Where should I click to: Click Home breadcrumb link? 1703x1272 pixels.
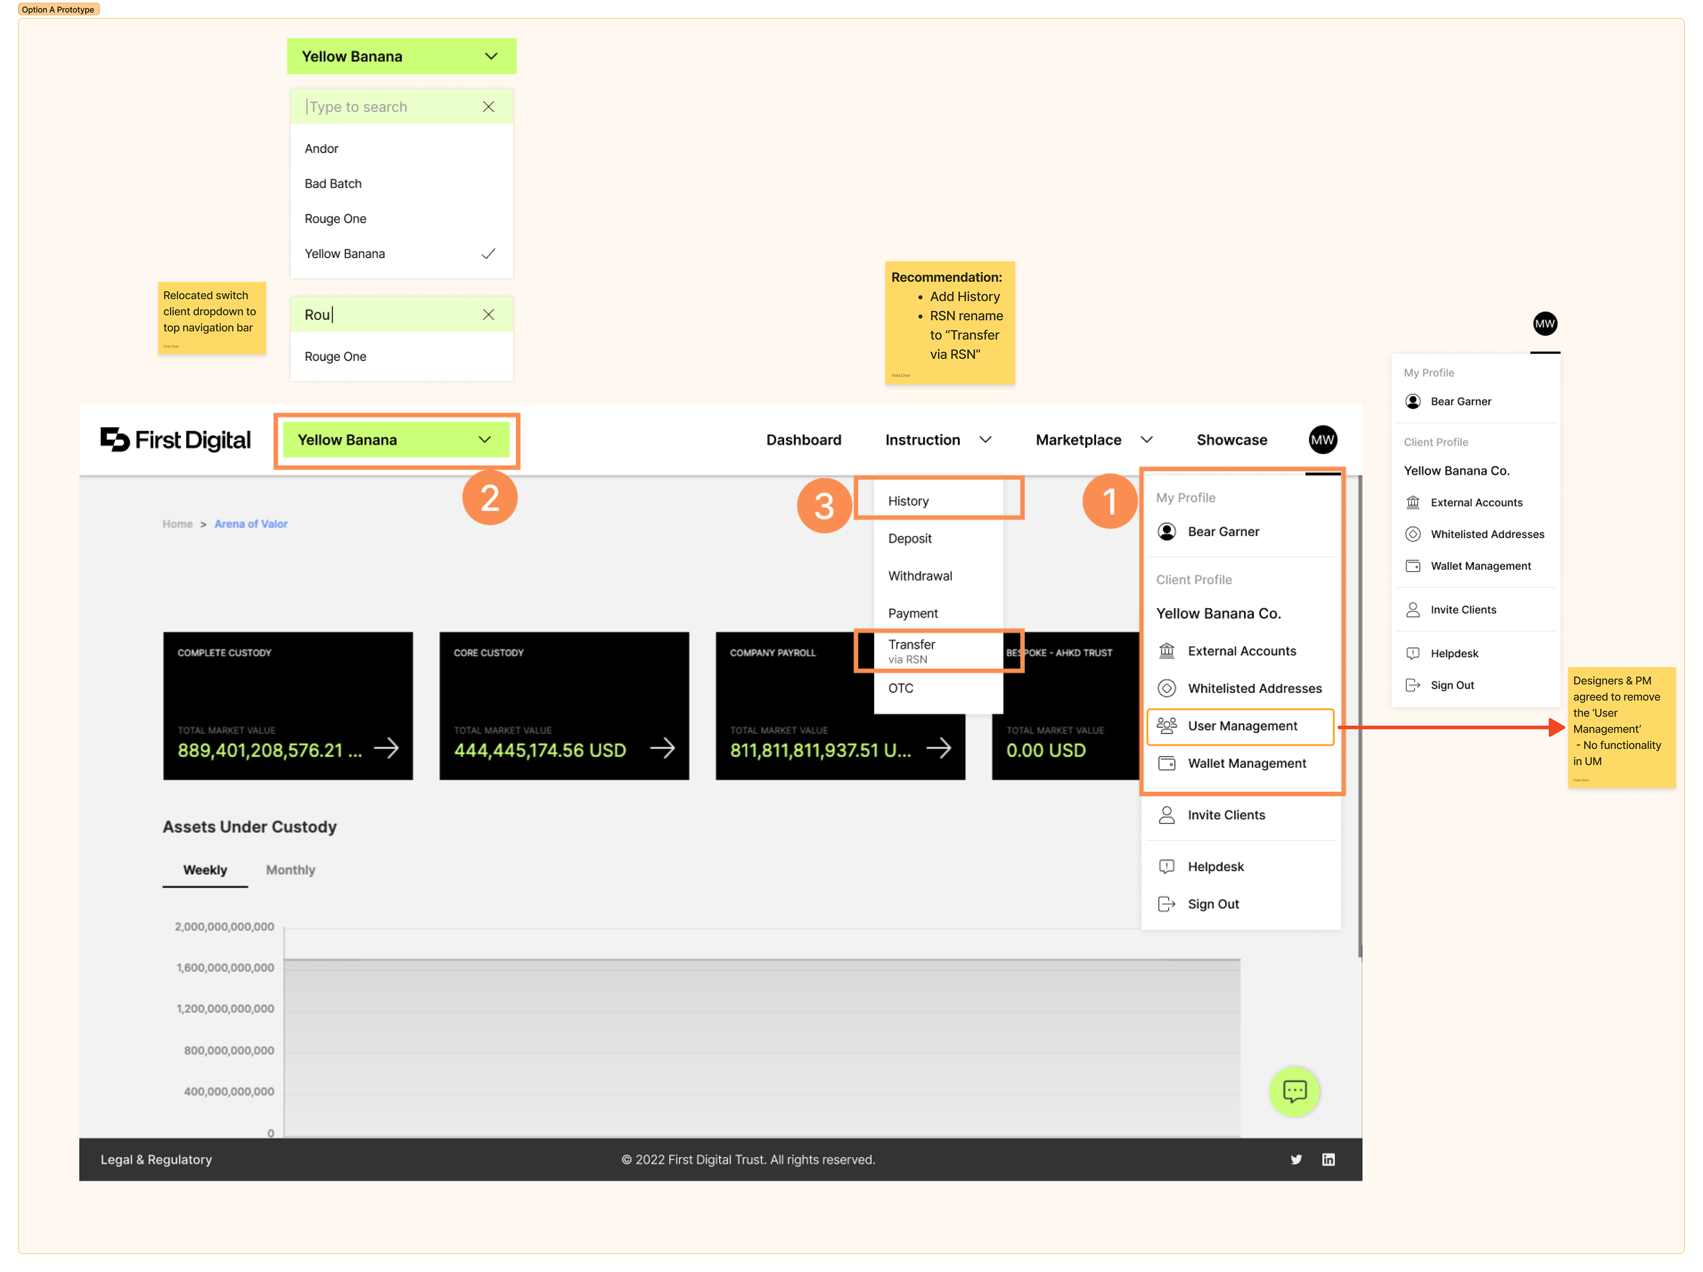[x=177, y=524]
